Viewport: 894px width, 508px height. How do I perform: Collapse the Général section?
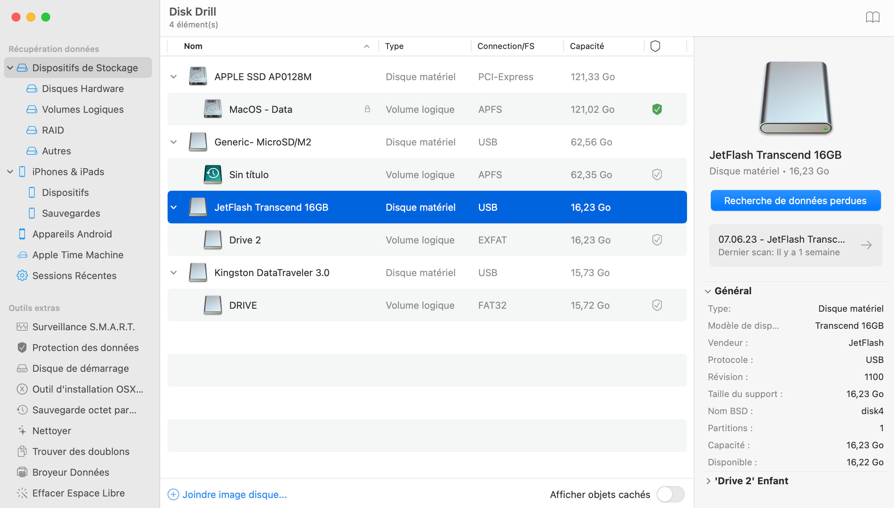pos(708,291)
